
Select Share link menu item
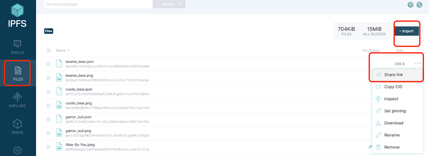pos(397,75)
